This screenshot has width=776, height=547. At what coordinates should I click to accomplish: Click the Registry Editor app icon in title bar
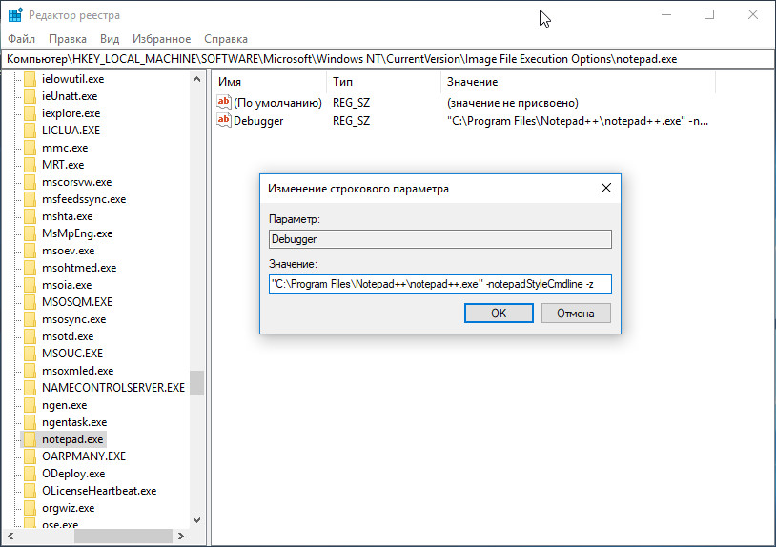click(15, 15)
